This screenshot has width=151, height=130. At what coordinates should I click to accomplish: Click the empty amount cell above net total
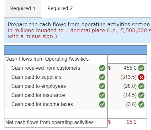(x=127, y=114)
